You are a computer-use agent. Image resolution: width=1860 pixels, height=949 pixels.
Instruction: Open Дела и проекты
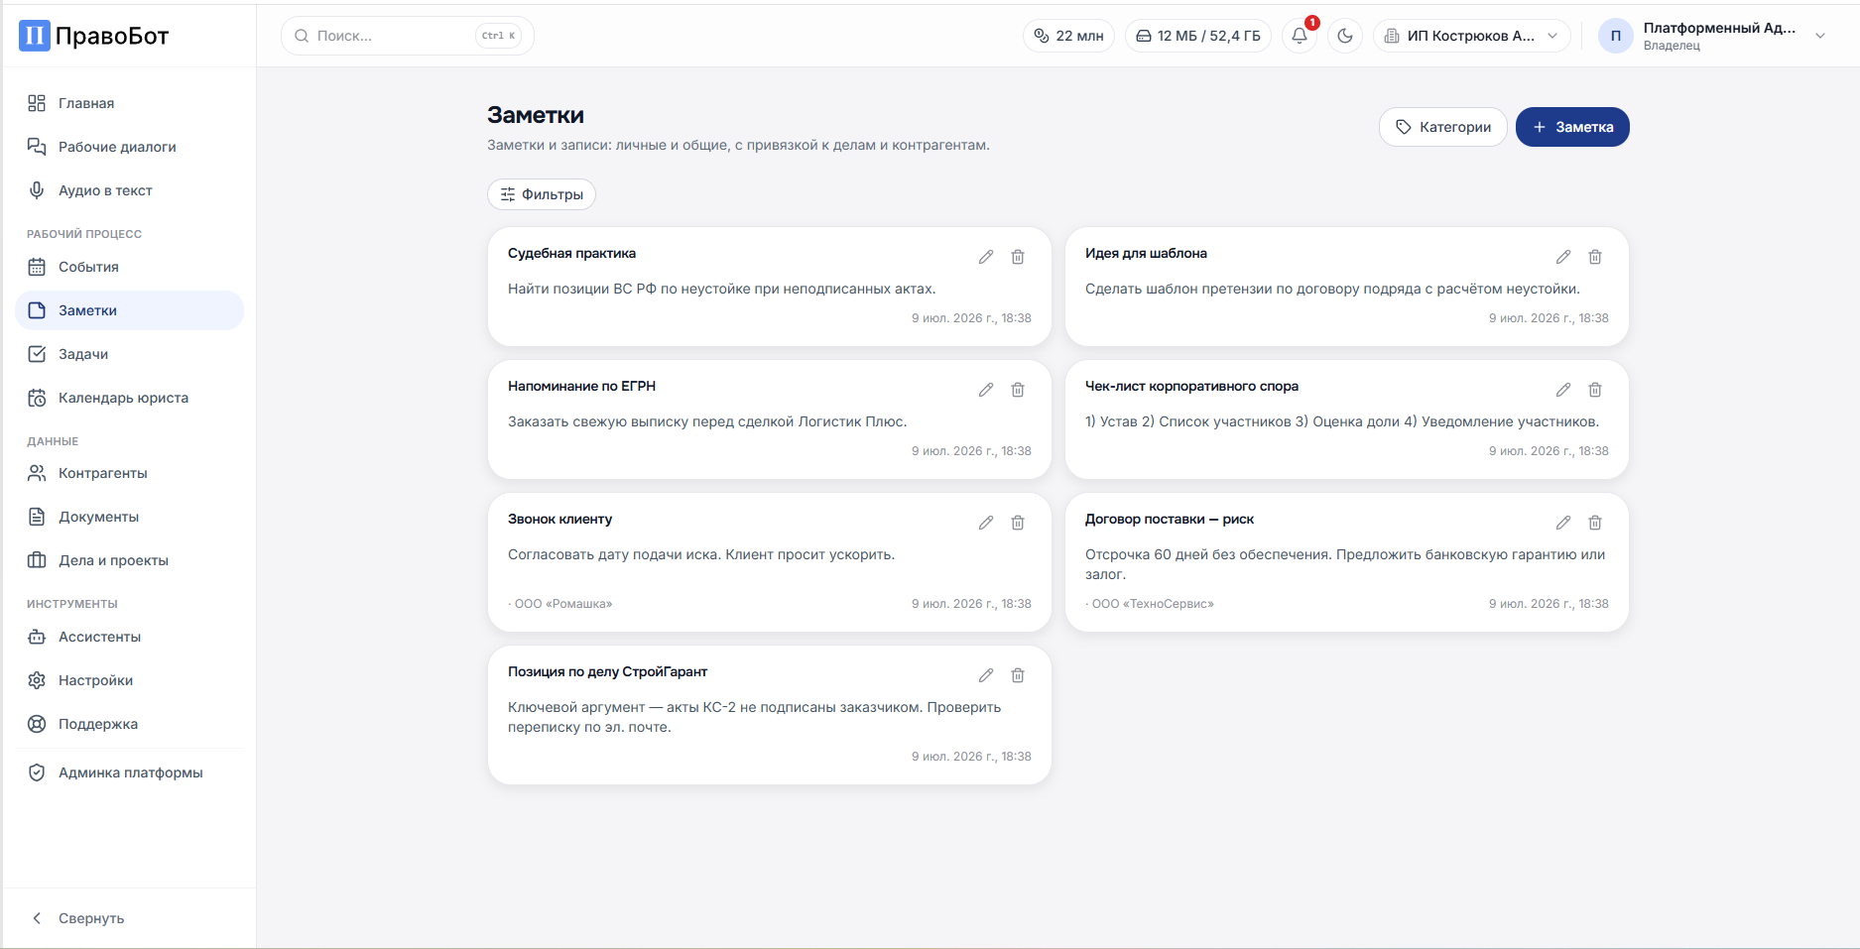(x=129, y=560)
